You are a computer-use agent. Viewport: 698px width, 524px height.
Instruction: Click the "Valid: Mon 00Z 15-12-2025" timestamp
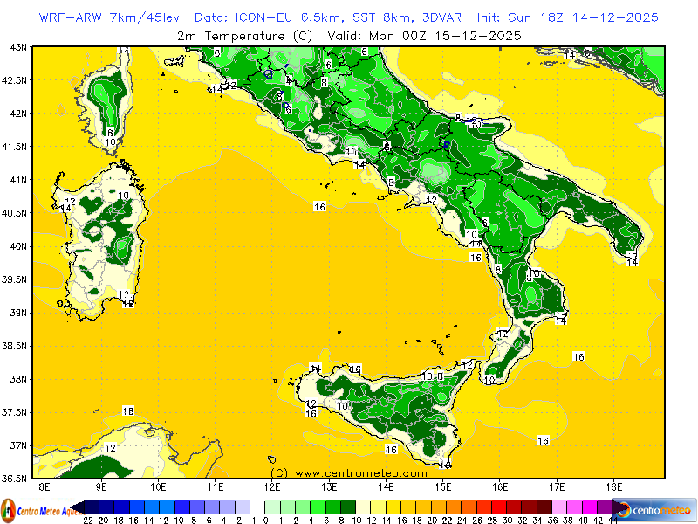424,36
